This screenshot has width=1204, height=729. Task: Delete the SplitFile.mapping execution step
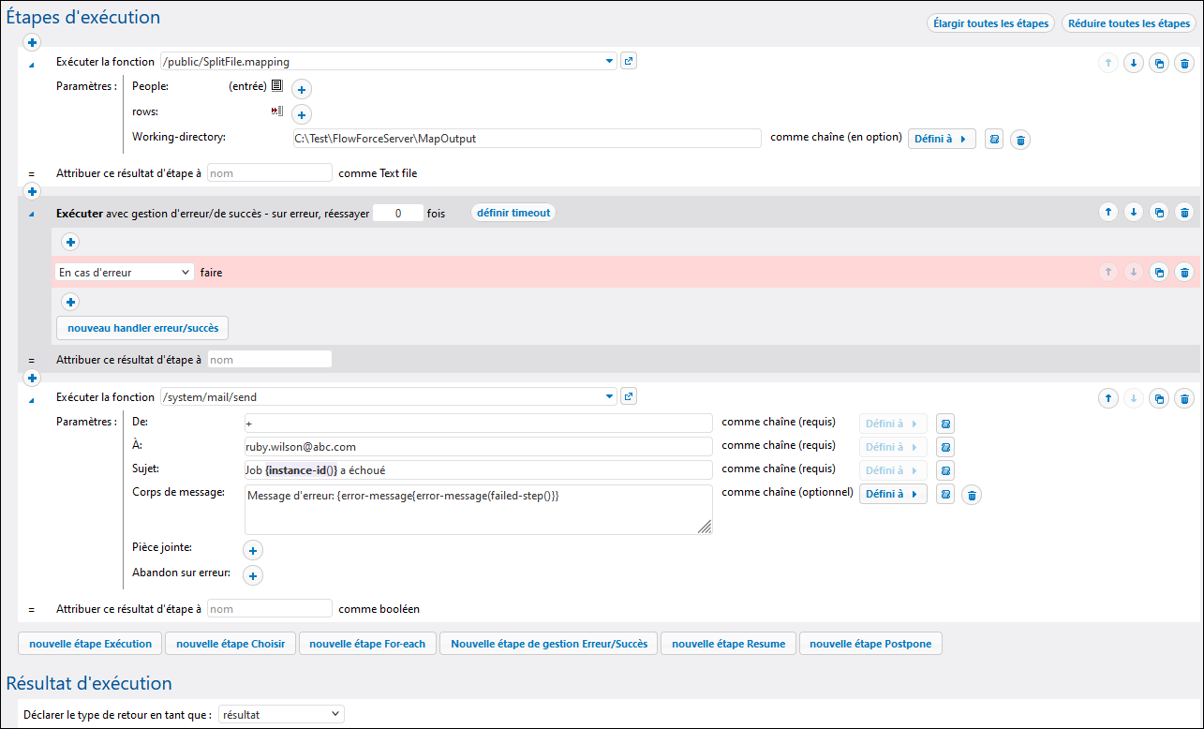coord(1184,64)
